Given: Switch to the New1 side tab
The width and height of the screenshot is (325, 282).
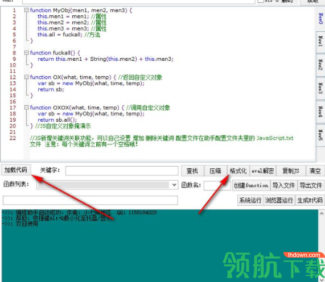Looking at the screenshot, I should coord(320,42).
